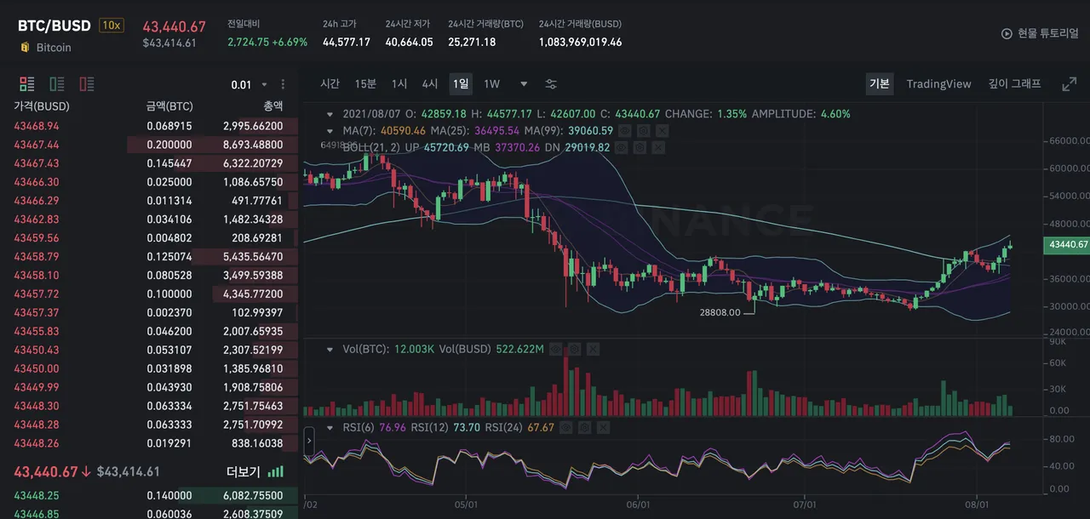Viewport: 1090px width, 519px height.
Task: Click the Bitcoin coin info icon
Action: point(25,48)
